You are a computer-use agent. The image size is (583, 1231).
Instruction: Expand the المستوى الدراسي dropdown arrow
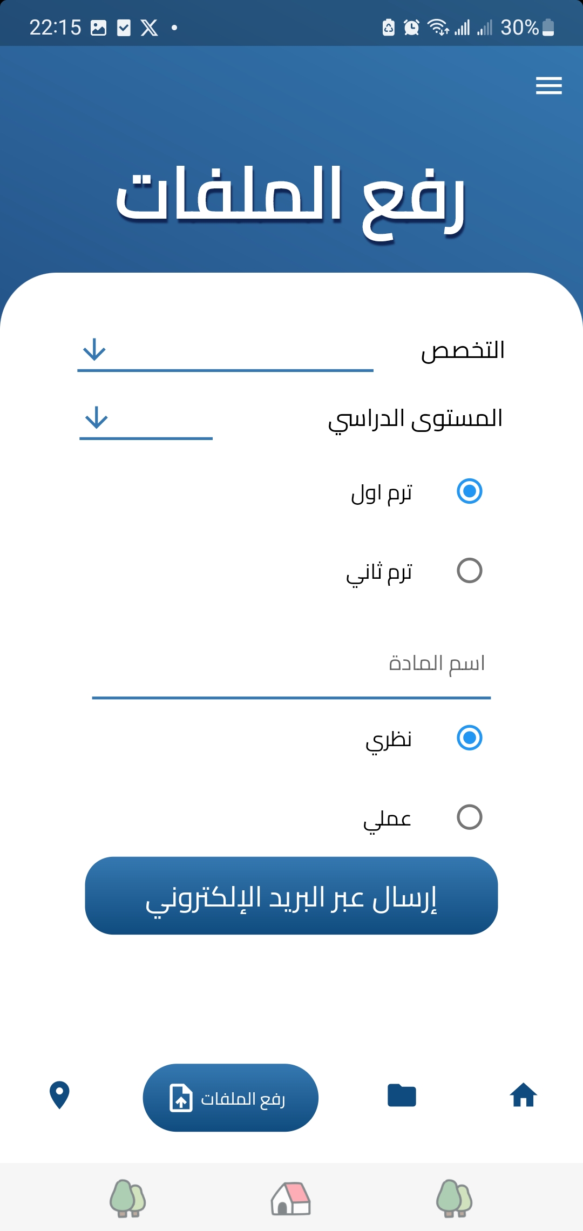pos(97,418)
